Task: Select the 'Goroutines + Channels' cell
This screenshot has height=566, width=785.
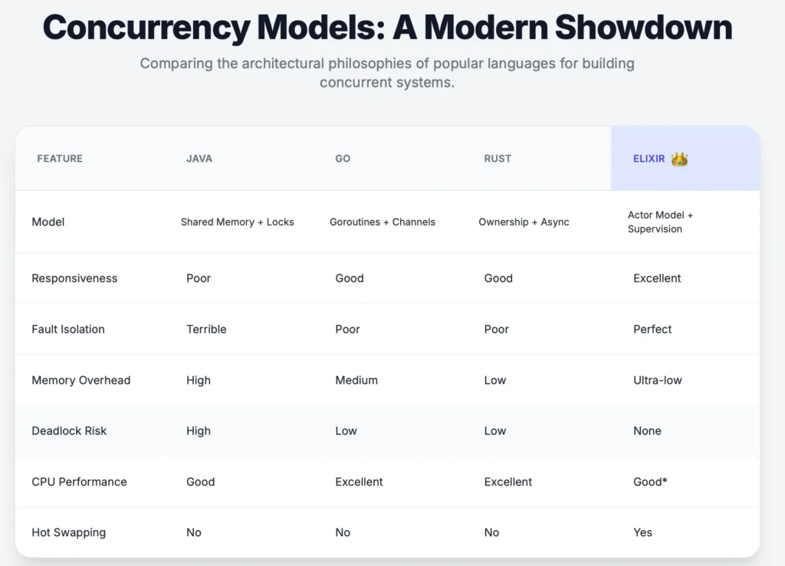Action: [383, 222]
